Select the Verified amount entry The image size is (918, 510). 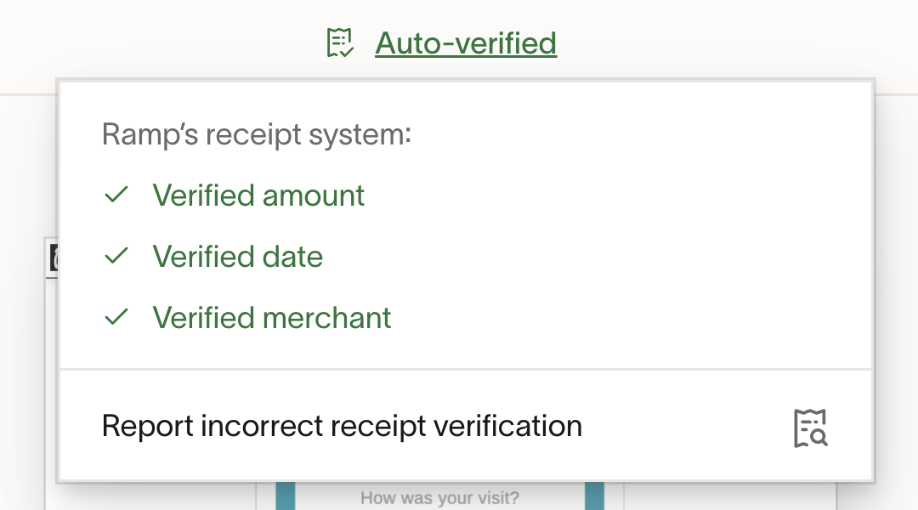click(x=258, y=195)
